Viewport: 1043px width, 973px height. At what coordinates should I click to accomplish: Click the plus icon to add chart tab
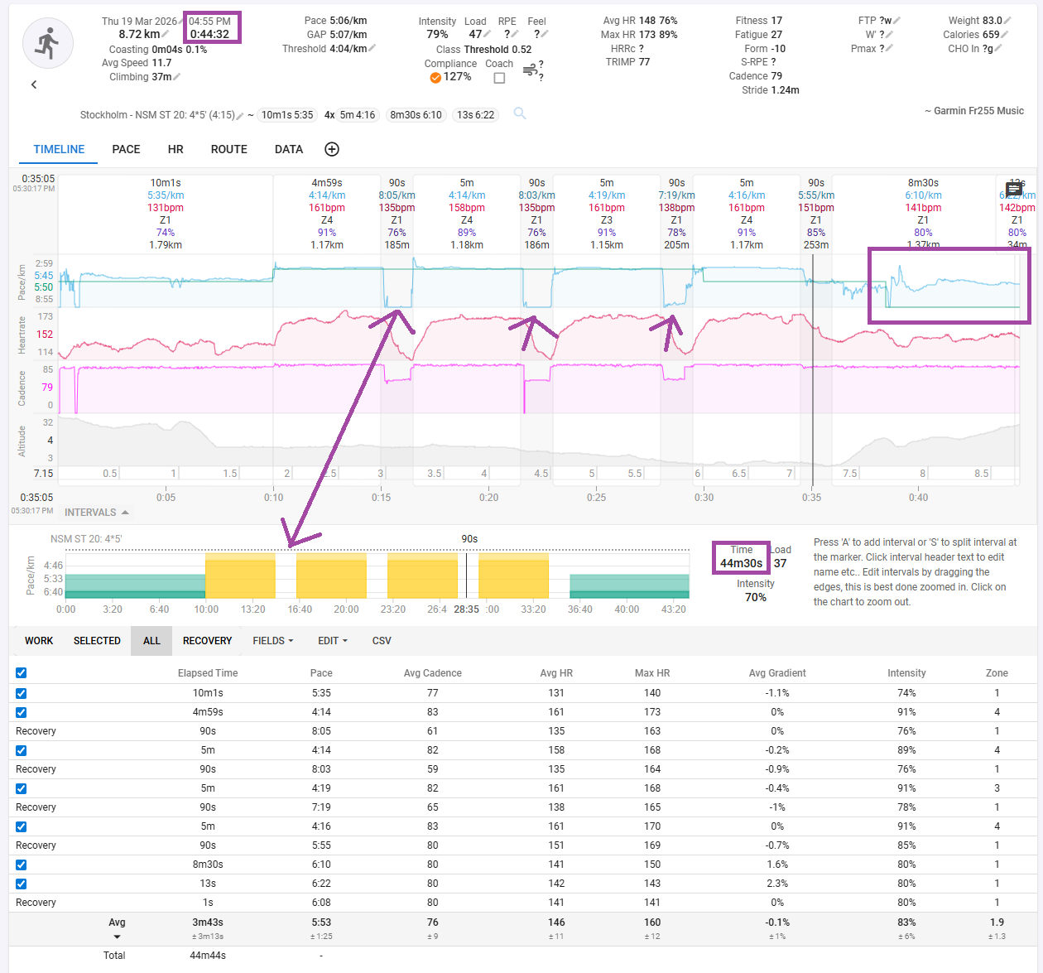pyautogui.click(x=332, y=149)
